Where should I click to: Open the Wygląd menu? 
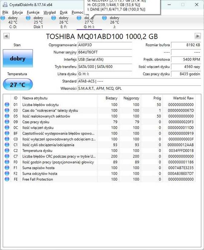pos(49,13)
